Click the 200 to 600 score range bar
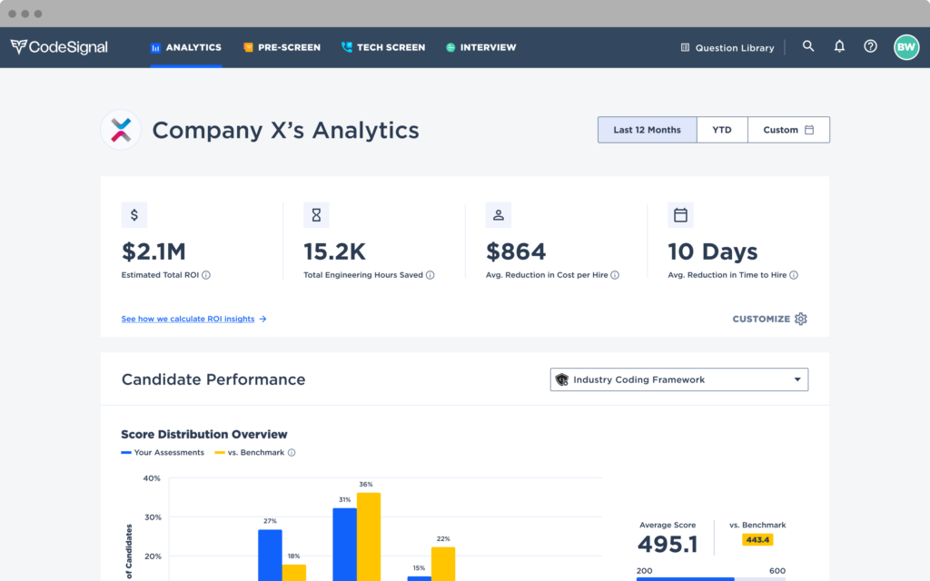Image resolution: width=930 pixels, height=581 pixels. coord(710,578)
